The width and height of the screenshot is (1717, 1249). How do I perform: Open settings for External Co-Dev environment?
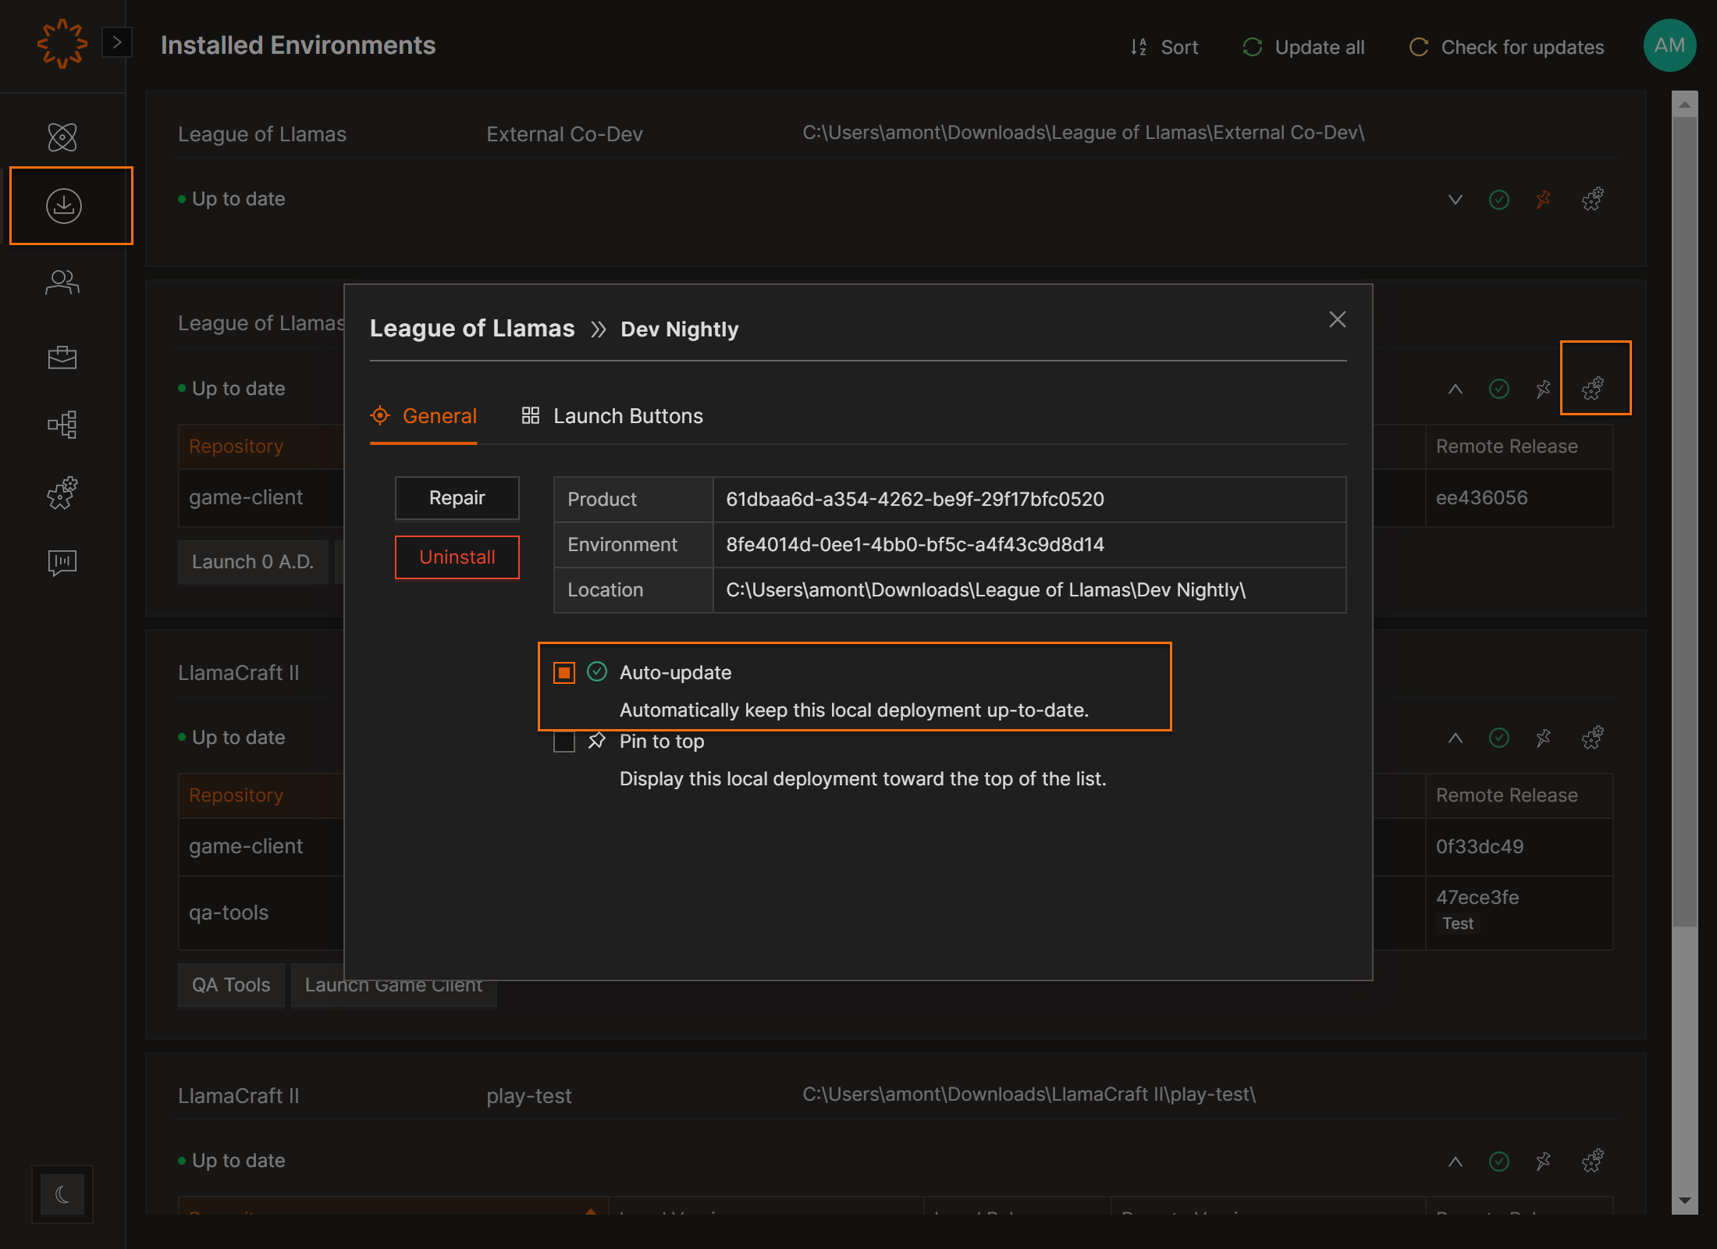(1592, 199)
